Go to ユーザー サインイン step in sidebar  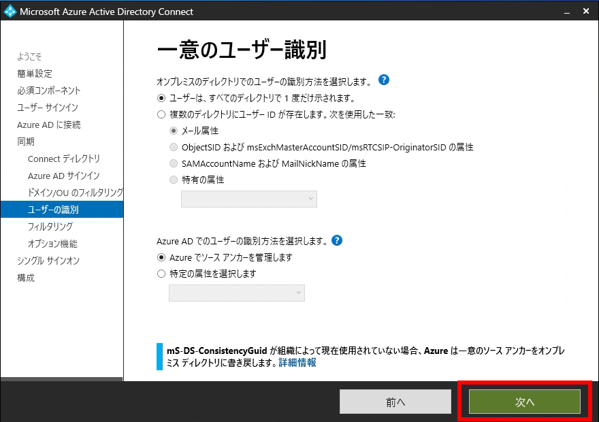[x=48, y=108]
